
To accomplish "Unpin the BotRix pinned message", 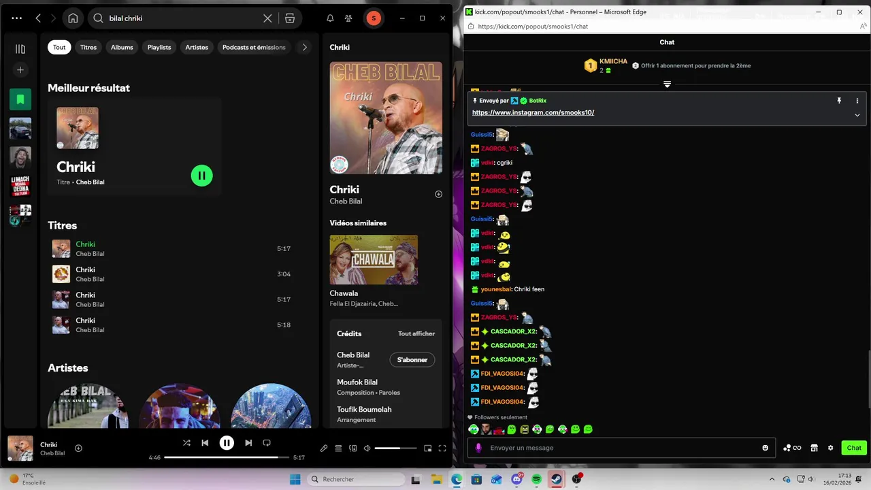I will coord(839,101).
